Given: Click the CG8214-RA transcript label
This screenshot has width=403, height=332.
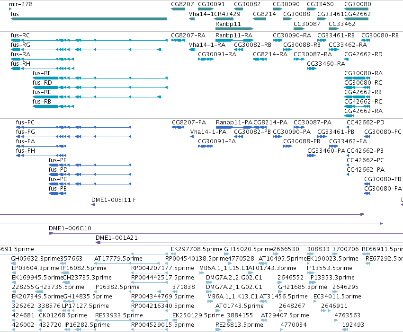Looking at the screenshot, I should click(x=270, y=54).
